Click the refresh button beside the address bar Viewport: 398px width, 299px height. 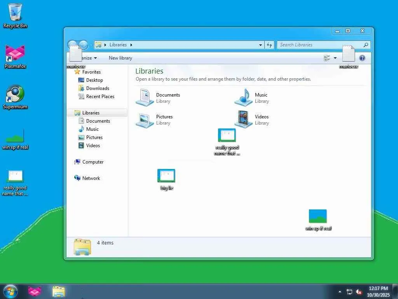pos(269,45)
